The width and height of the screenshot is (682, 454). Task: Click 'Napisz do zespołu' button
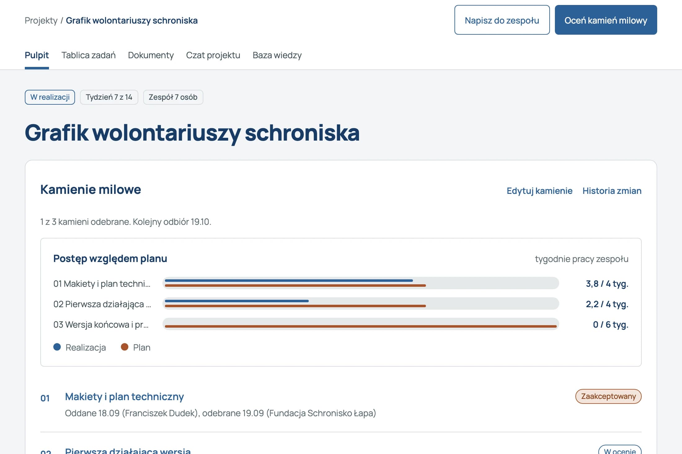click(x=502, y=20)
